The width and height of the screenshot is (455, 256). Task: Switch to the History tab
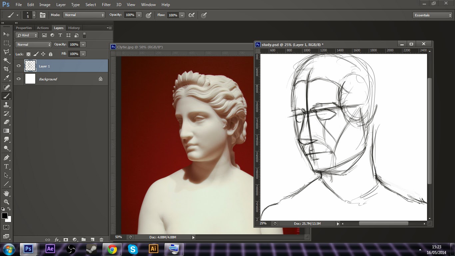pos(74,28)
